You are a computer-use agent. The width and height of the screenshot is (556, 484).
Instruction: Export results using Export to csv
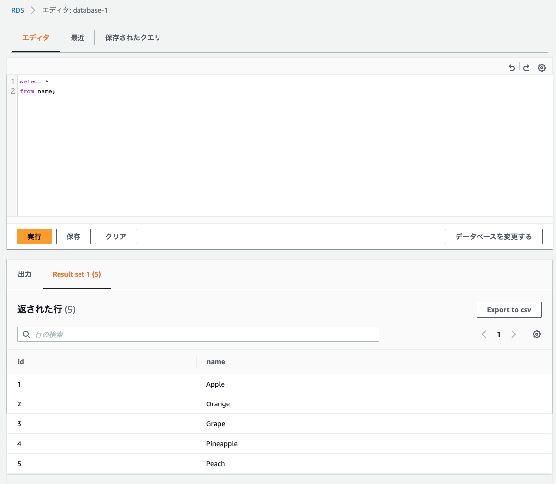(x=509, y=309)
